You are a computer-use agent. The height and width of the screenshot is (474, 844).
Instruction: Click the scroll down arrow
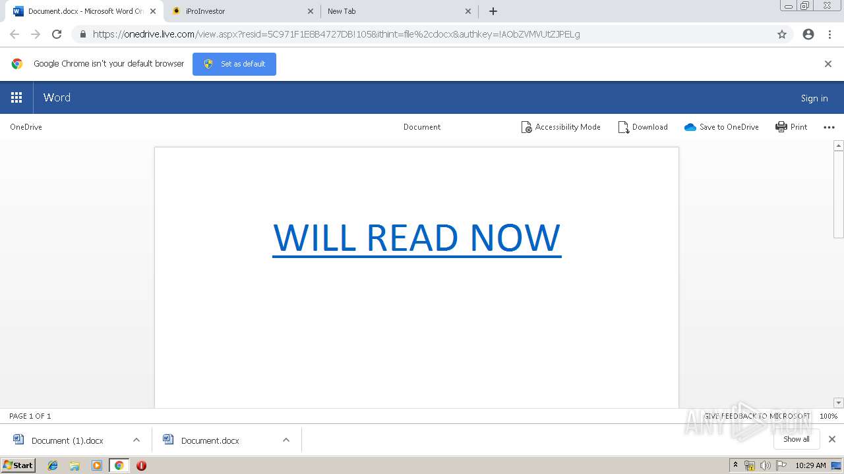[x=839, y=403]
